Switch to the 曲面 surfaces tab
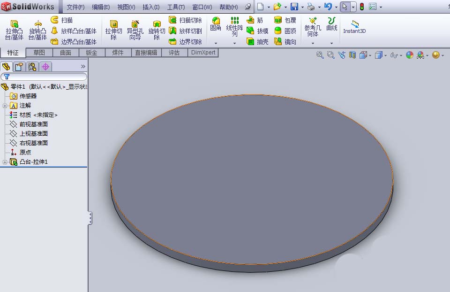The image size is (450, 292). point(66,53)
